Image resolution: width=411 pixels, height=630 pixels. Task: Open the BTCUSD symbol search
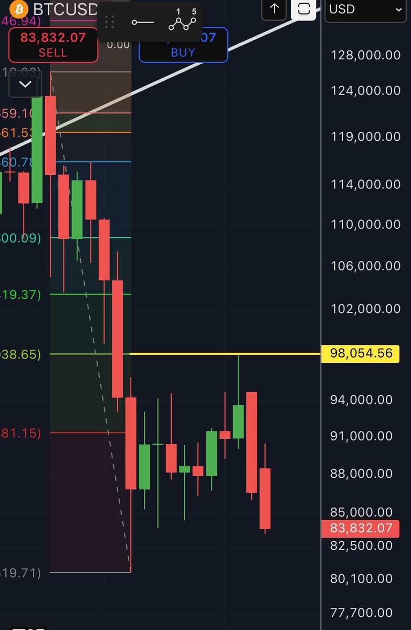tap(65, 9)
